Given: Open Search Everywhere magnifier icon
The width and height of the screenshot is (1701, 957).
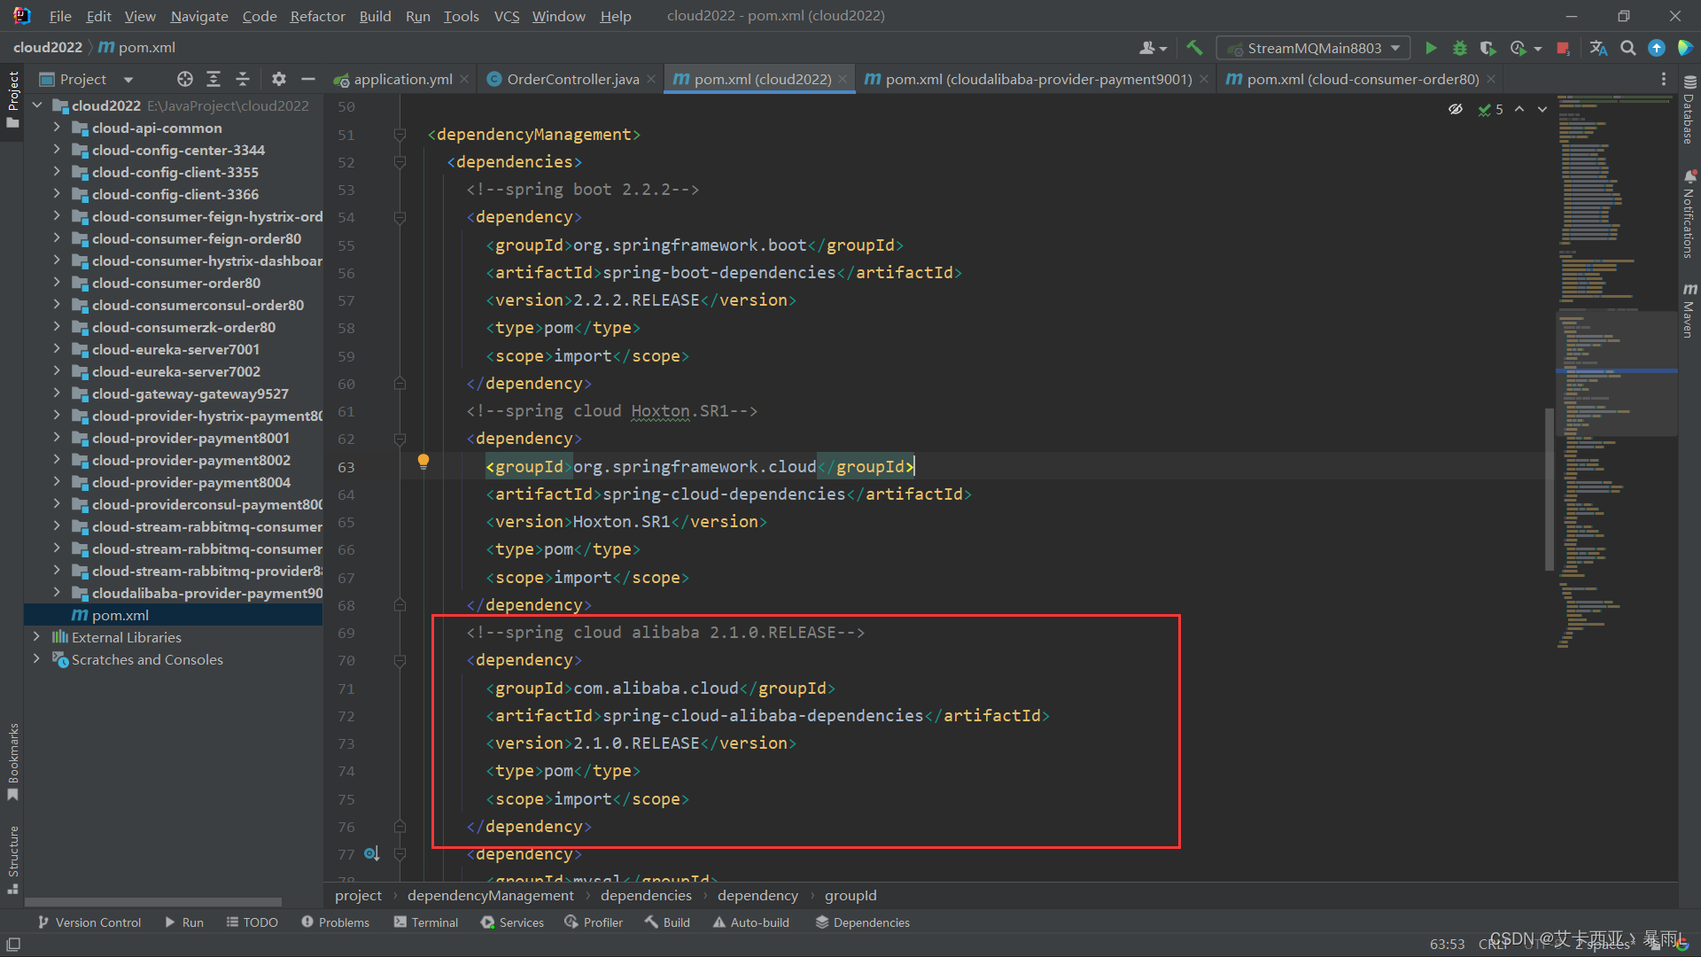Looking at the screenshot, I should (x=1628, y=48).
